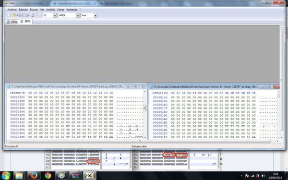
Task: Open Firefox from the taskbar
Action: click(x=34, y=176)
